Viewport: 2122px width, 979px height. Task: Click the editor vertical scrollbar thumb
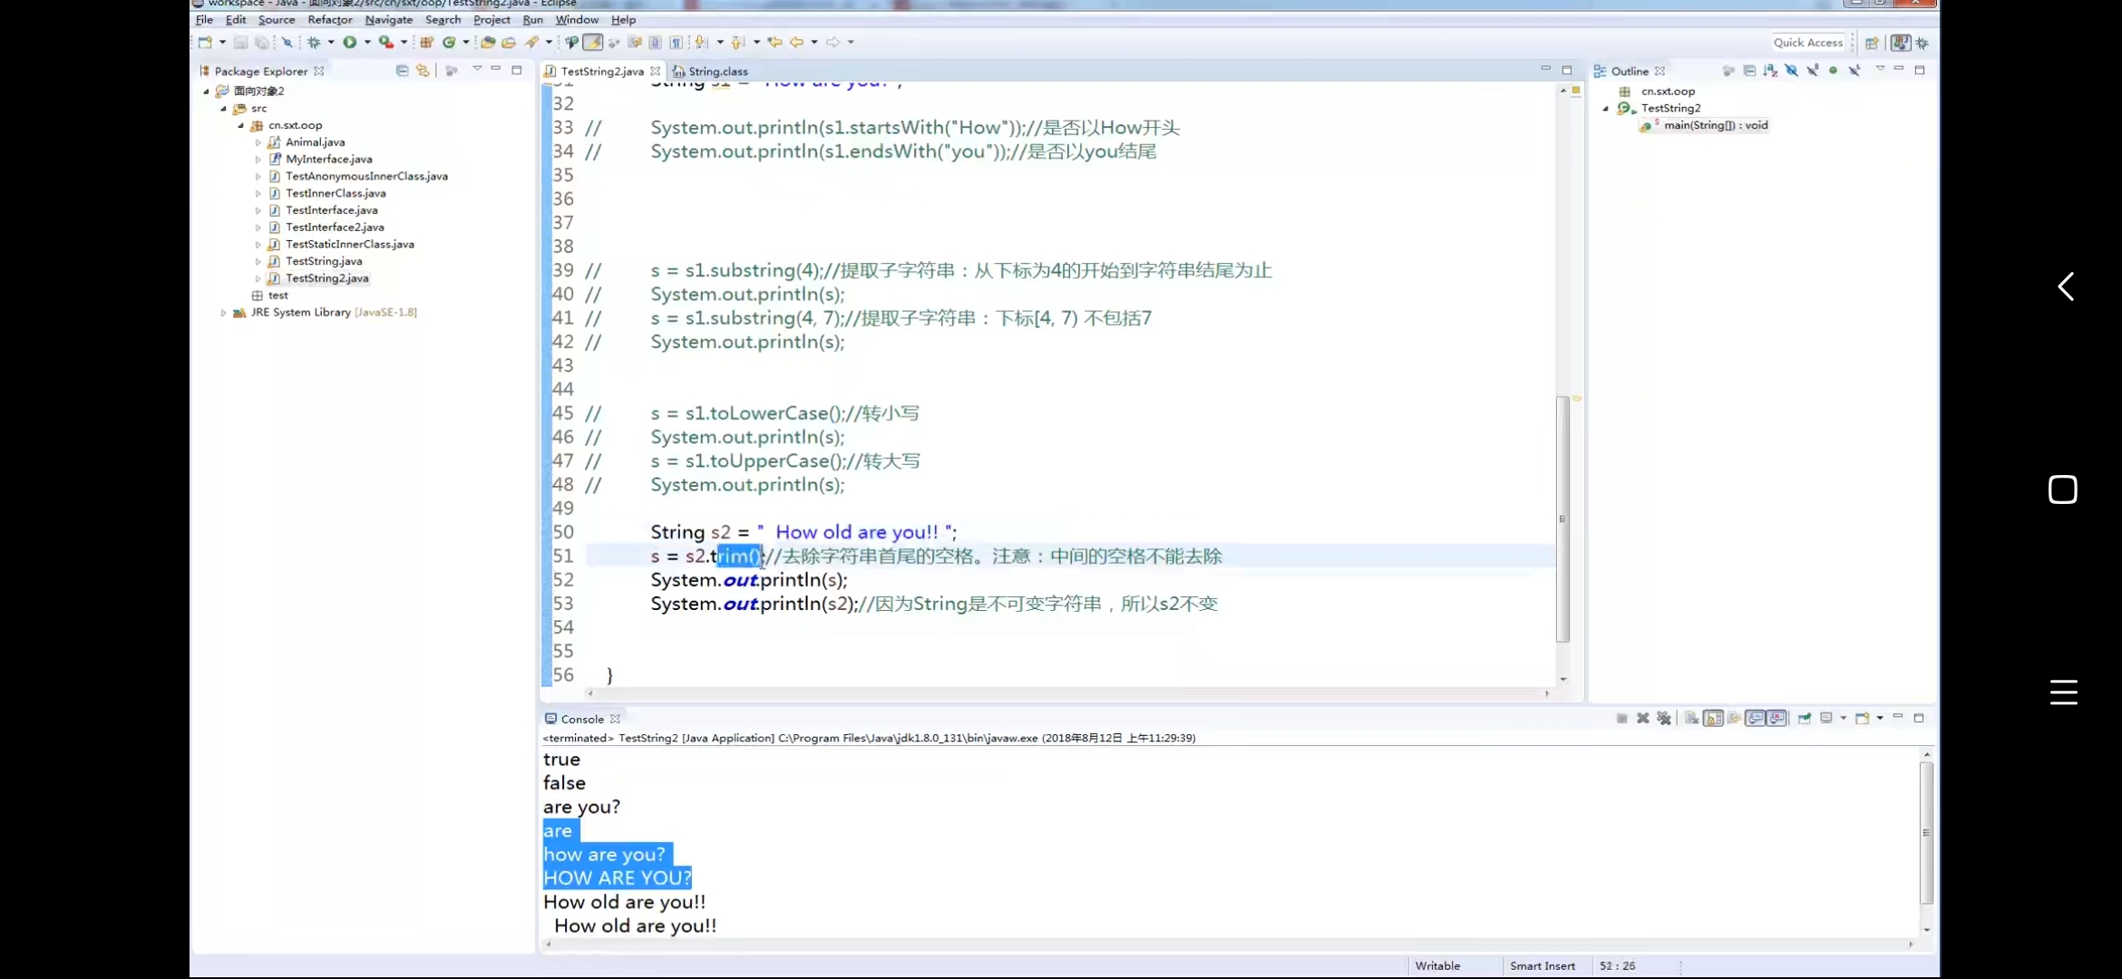(x=1562, y=519)
